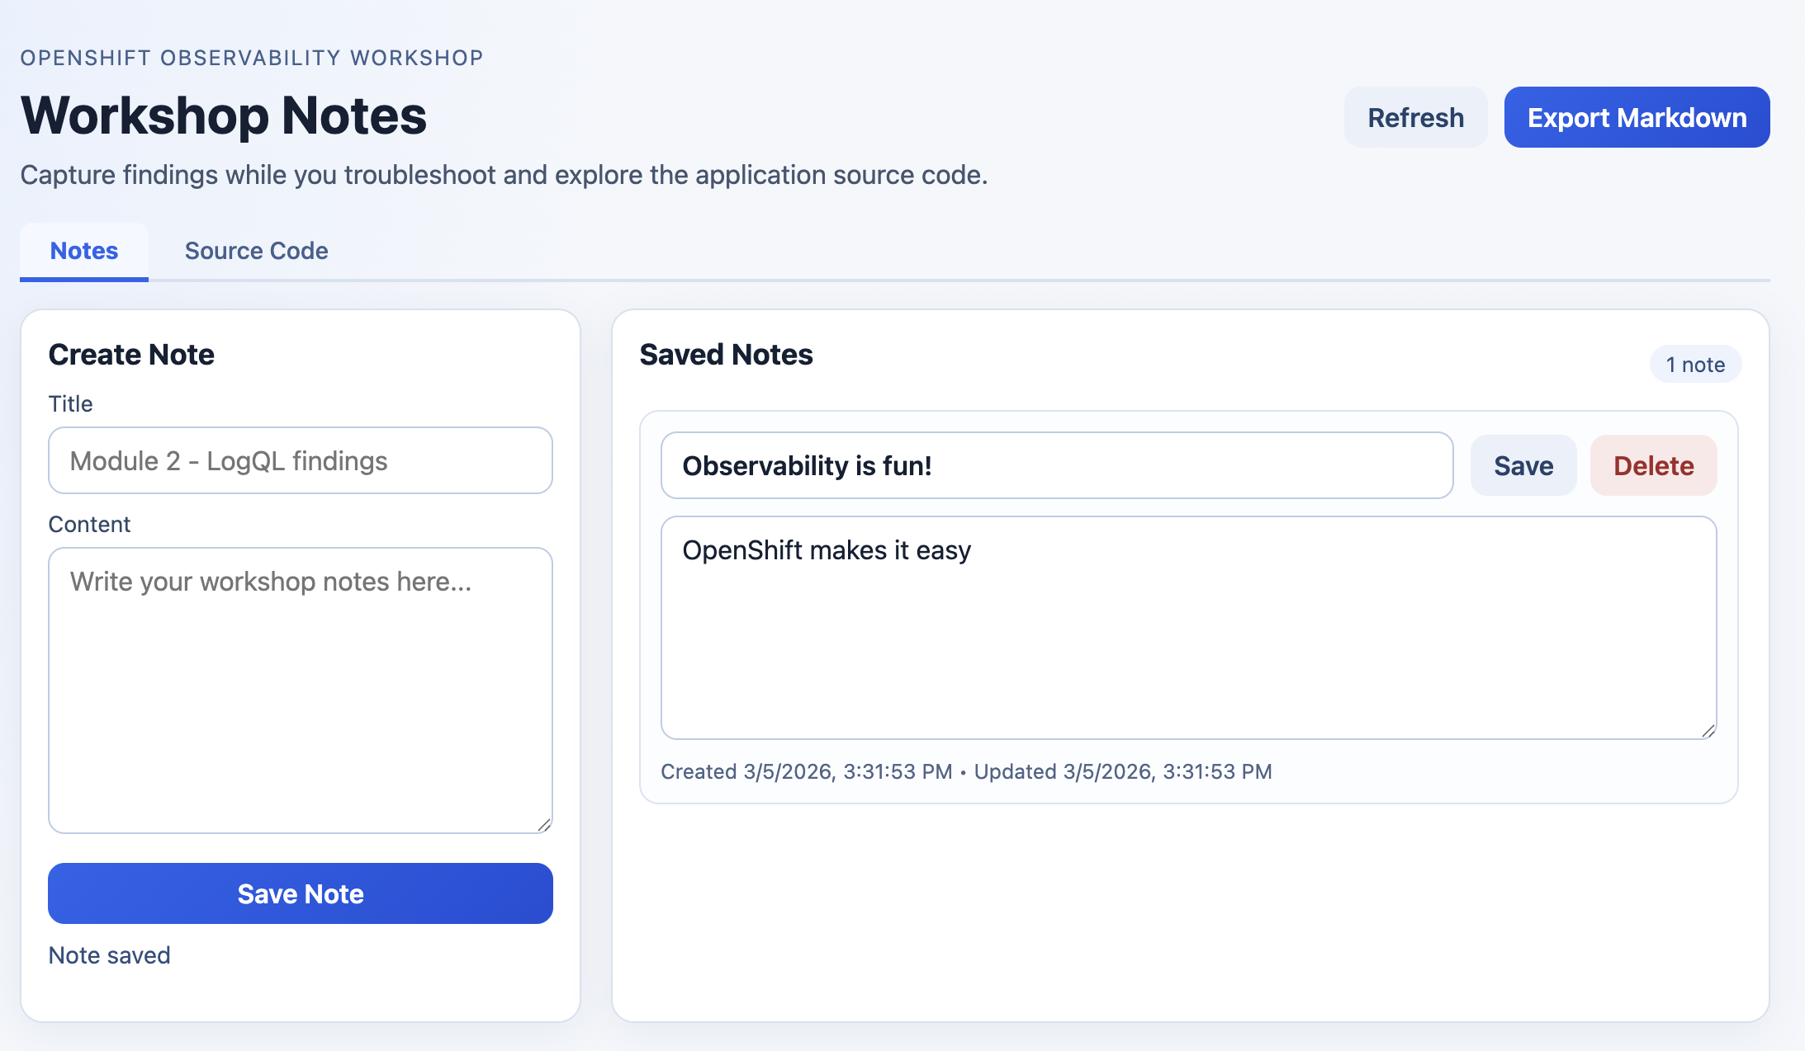Export notes as Markdown
The height and width of the screenshot is (1051, 1805).
(x=1636, y=117)
